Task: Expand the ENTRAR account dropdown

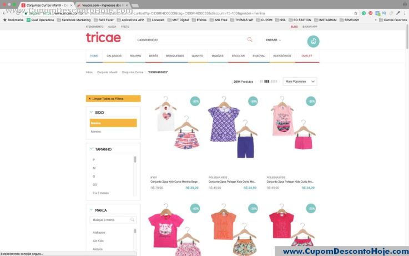Action: pyautogui.click(x=274, y=40)
